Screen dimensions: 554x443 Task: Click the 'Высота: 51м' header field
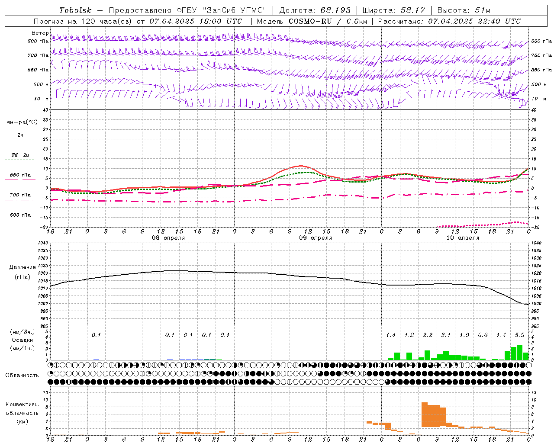pos(464,10)
